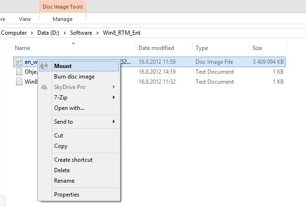Expand the Send to submenu arrow

[x=114, y=122]
